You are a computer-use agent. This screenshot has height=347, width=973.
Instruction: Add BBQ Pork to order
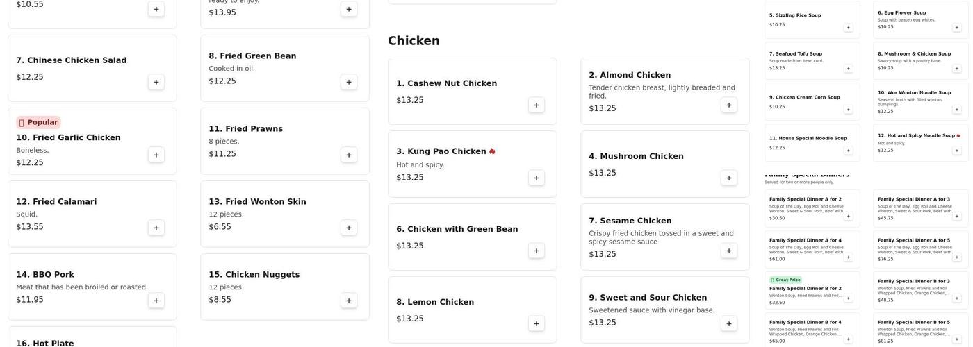coord(156,301)
